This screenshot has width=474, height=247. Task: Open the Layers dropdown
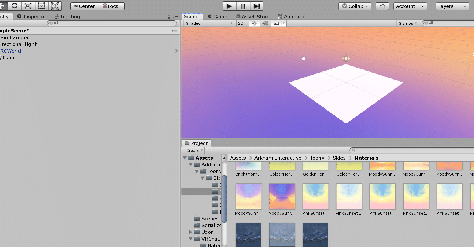452,6
